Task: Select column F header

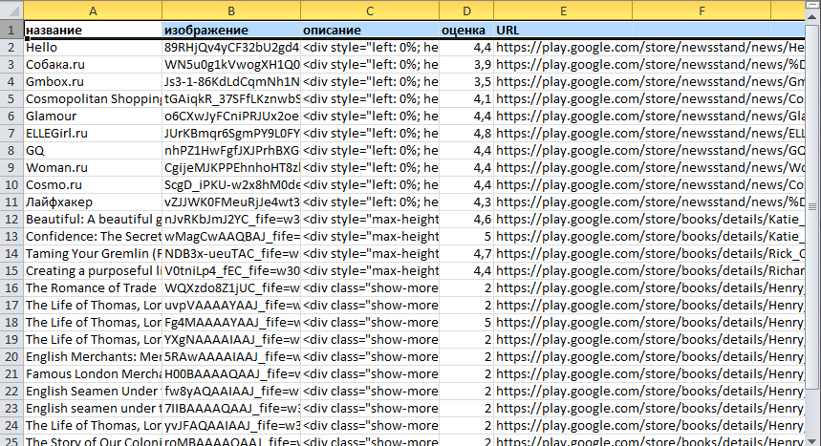Action: point(702,11)
